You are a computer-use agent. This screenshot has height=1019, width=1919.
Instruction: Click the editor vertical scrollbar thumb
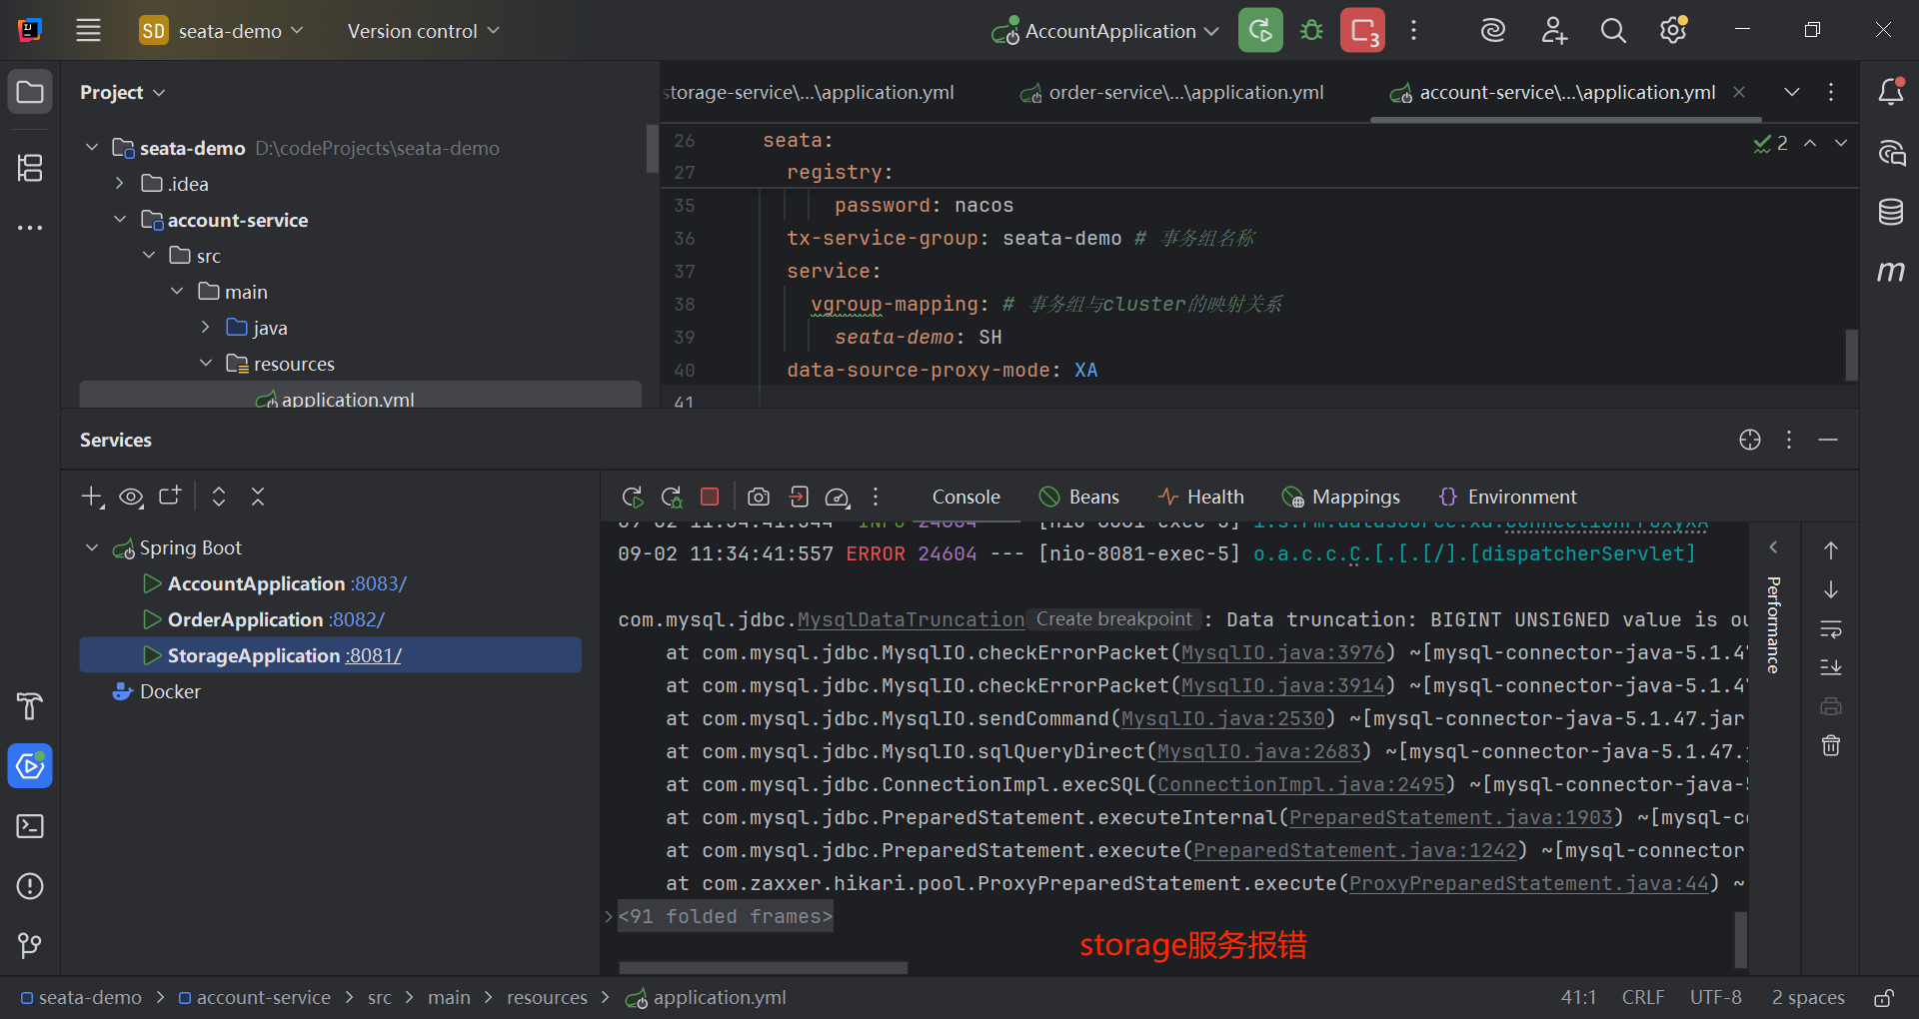pyautogui.click(x=1851, y=355)
